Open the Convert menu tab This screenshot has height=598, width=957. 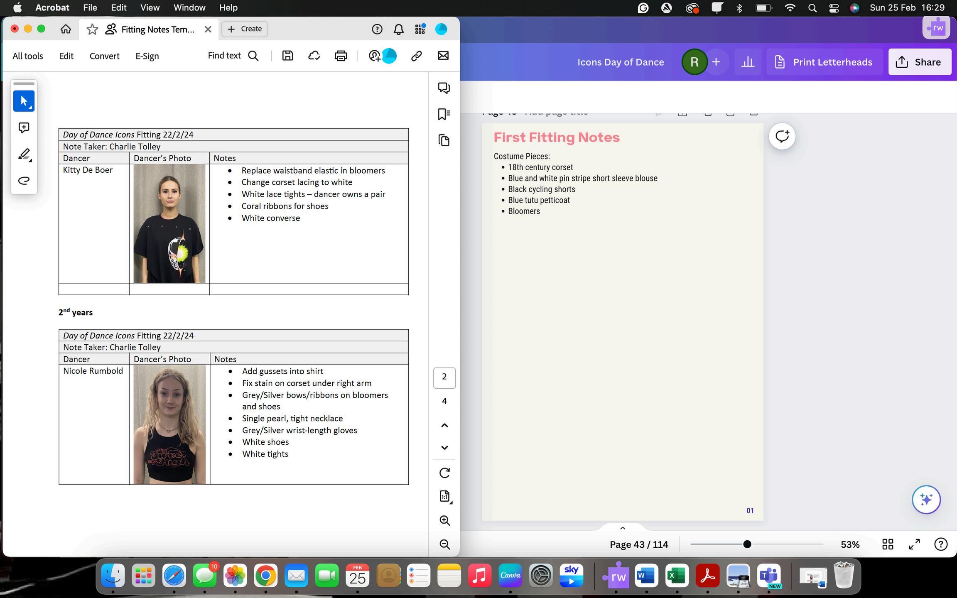click(104, 56)
